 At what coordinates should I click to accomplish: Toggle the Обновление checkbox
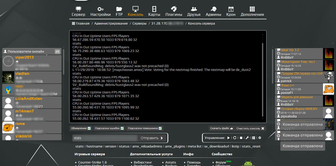pyautogui.click(x=89, y=128)
